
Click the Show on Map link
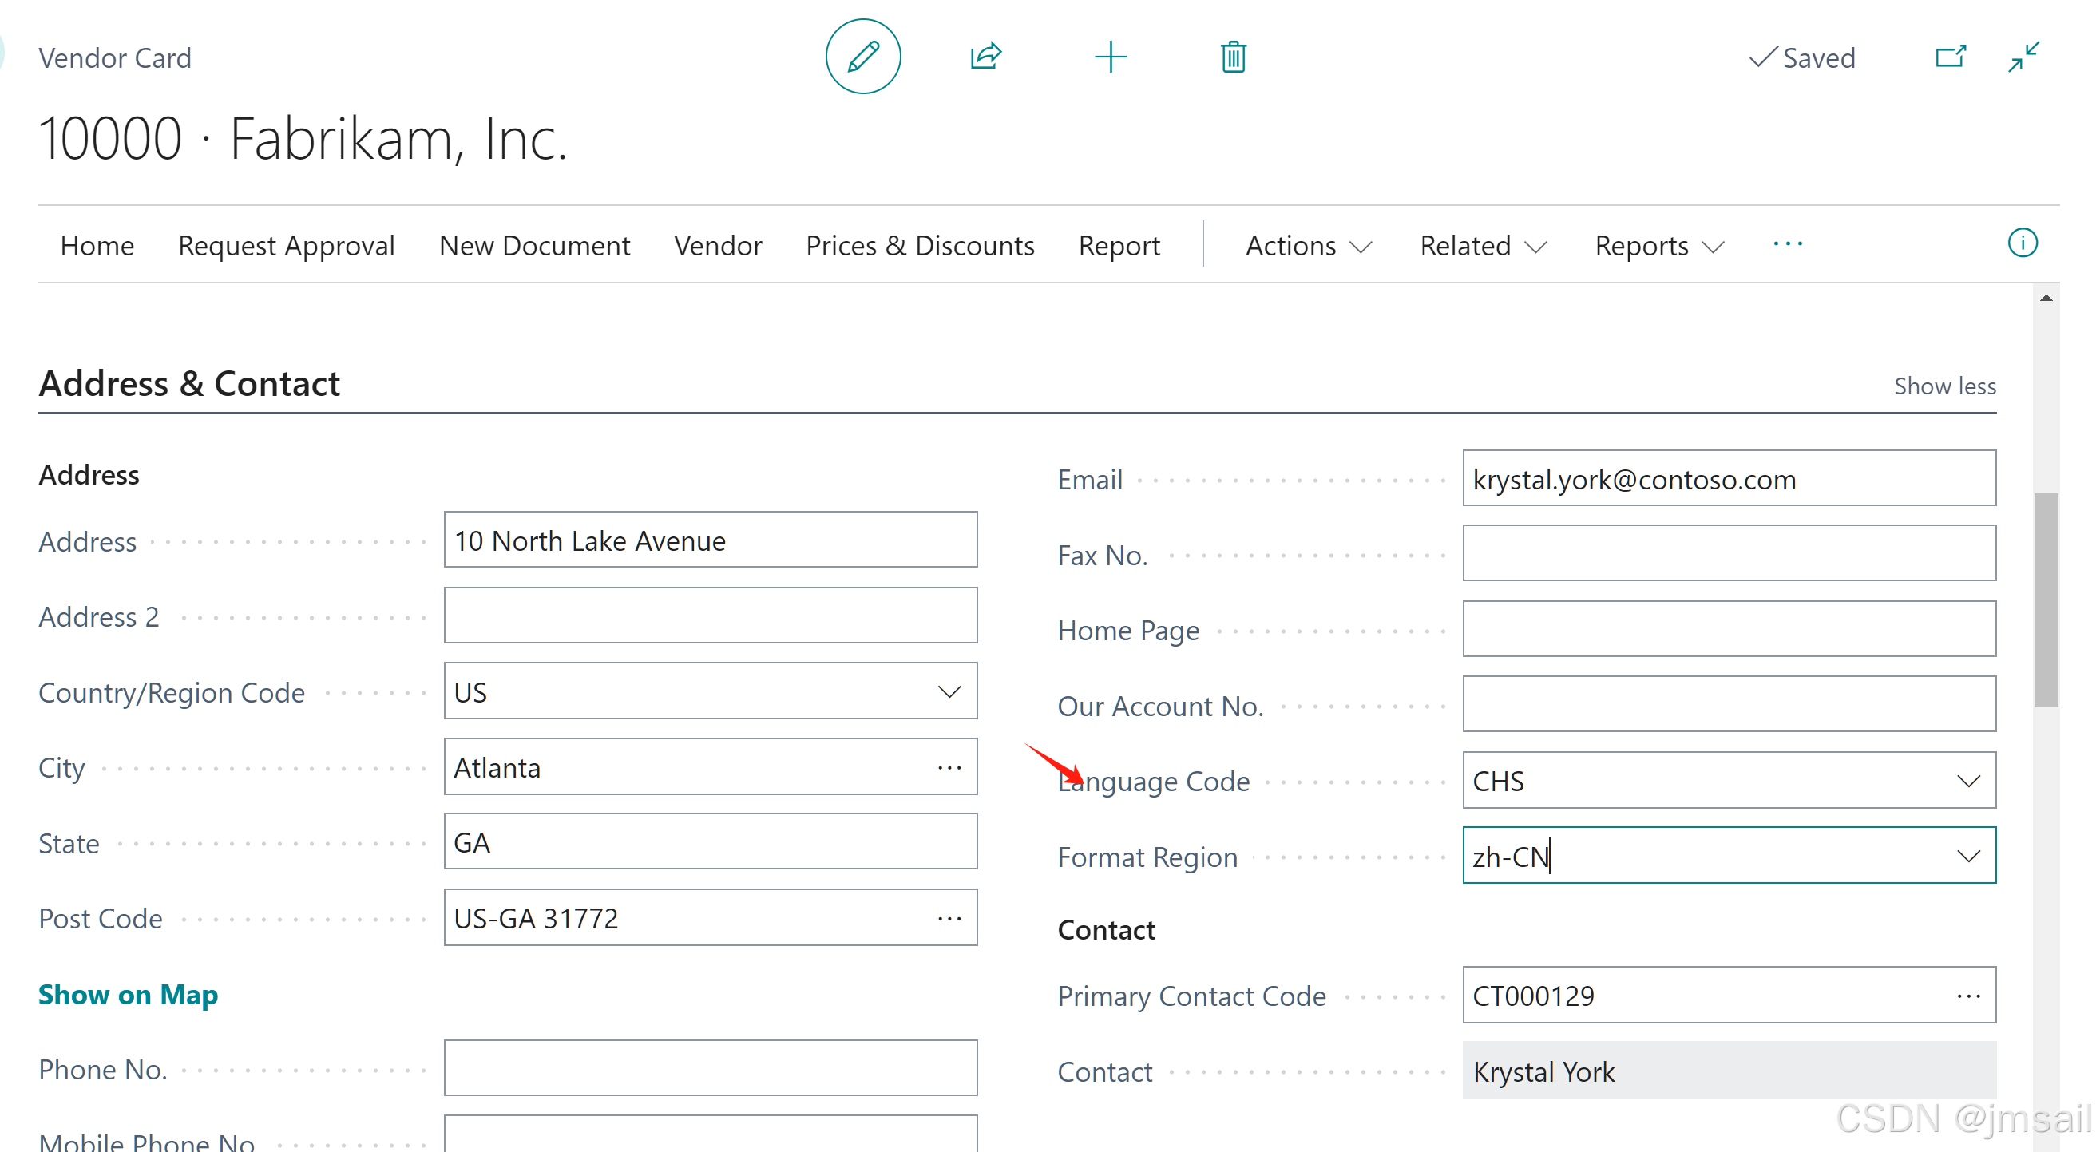(x=128, y=994)
